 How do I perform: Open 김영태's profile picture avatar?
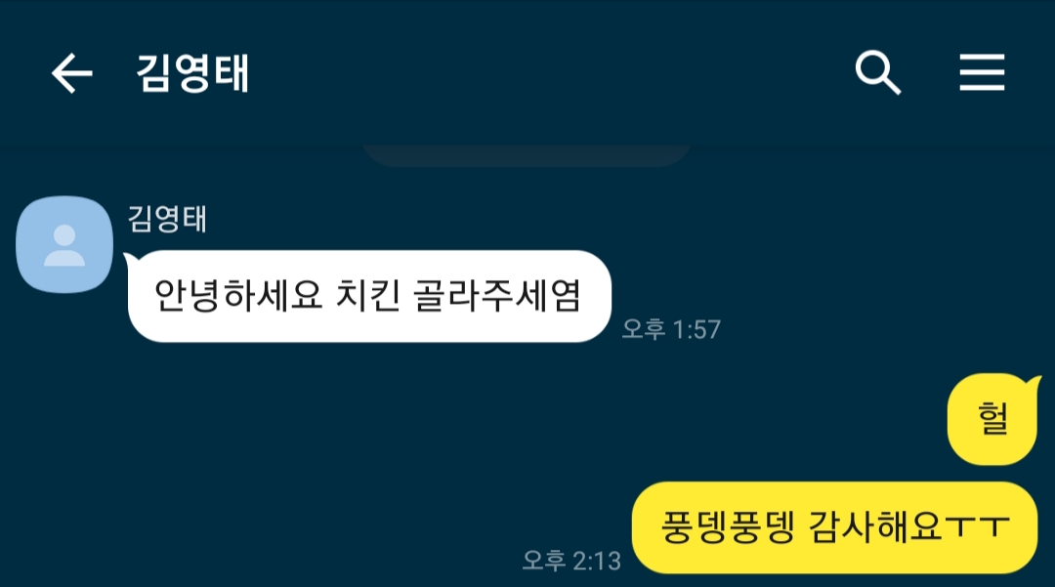point(64,244)
